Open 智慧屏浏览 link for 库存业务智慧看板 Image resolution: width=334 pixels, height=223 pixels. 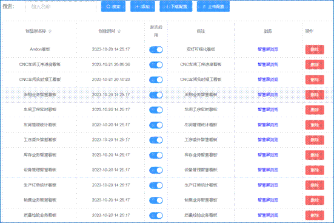point(268,155)
